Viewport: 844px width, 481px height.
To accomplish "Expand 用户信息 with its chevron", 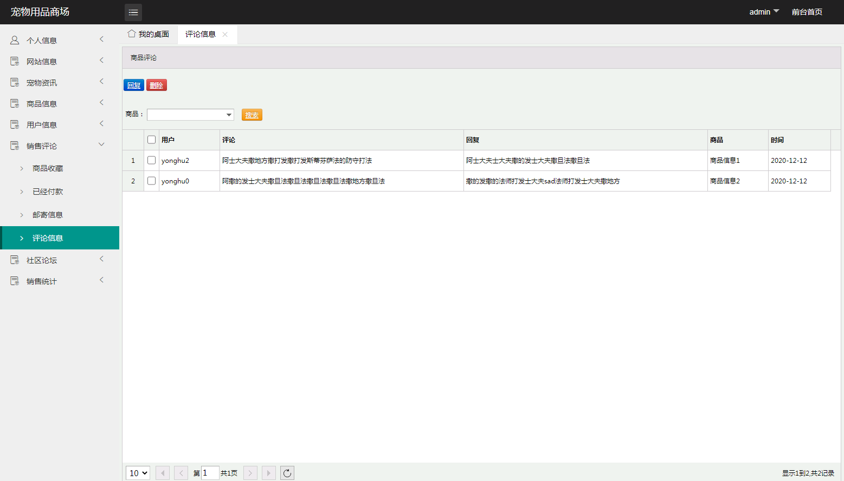I will [101, 123].
